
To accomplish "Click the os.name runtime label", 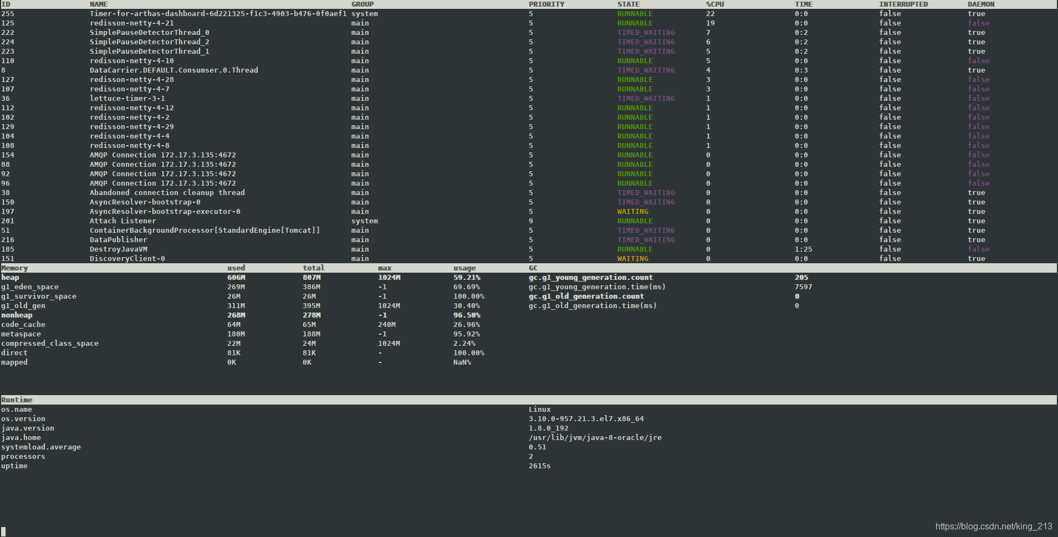I will coord(17,410).
